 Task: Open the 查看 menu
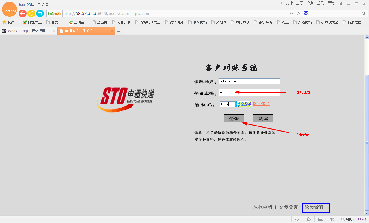[299, 3]
